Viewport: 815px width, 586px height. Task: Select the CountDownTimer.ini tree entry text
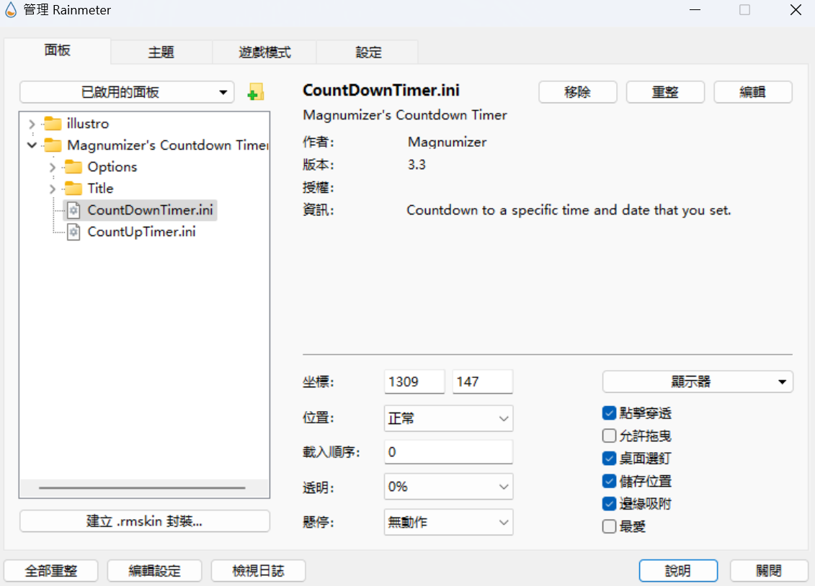[150, 210]
